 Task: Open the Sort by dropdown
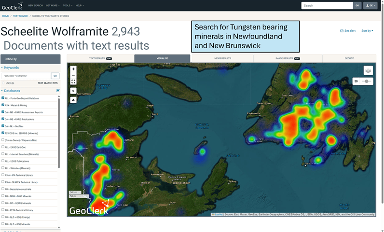367,31
